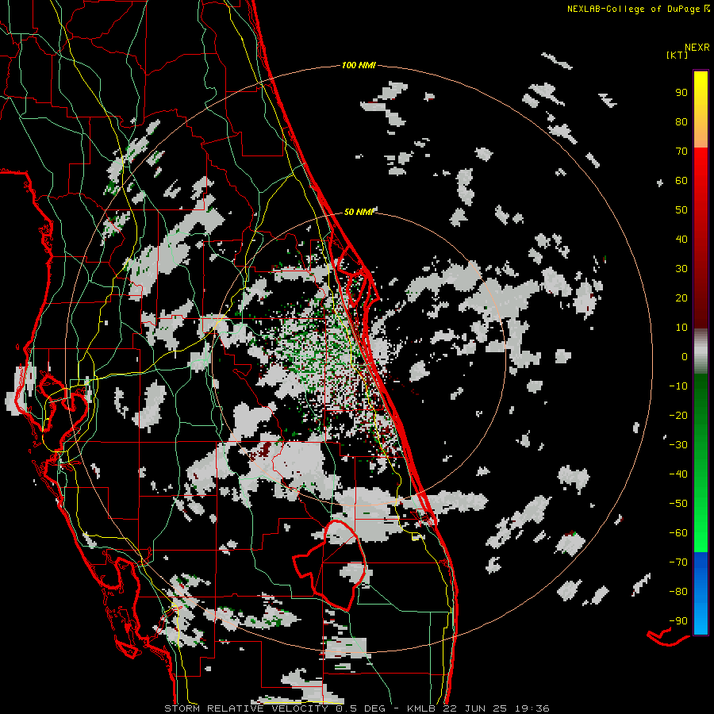This screenshot has height=714, width=714.
Task: Click the STORM RELATIVE VELOCITY product title
Action: (246, 708)
